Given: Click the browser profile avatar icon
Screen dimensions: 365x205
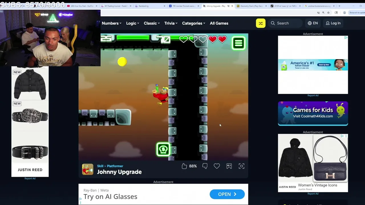Looking at the screenshot, I should pos(344,13).
